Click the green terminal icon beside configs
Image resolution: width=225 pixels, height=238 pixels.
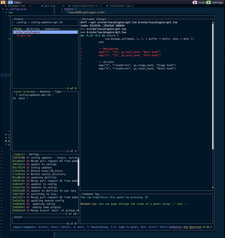pyautogui.click(x=208, y=3)
